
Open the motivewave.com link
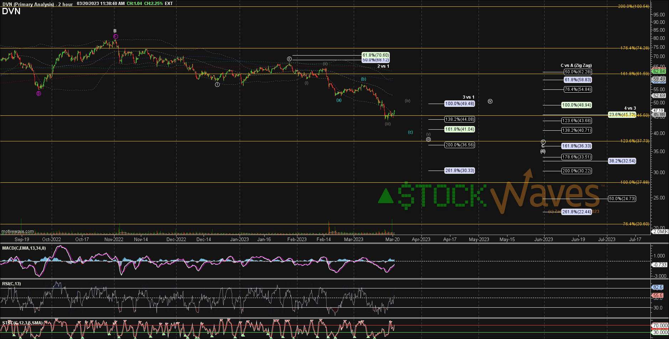coord(17,231)
